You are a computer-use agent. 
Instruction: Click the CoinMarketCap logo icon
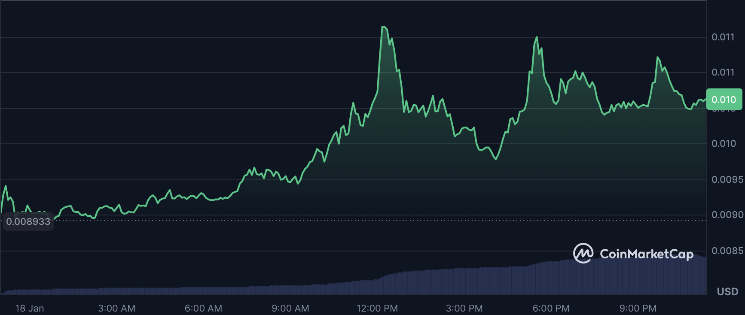tap(583, 254)
